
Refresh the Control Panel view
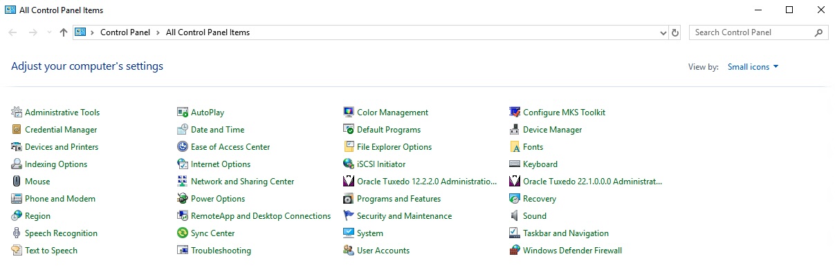click(676, 32)
